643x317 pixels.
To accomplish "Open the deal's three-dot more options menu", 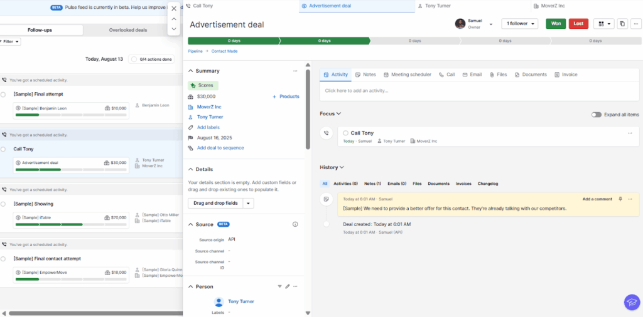I will [x=635, y=24].
